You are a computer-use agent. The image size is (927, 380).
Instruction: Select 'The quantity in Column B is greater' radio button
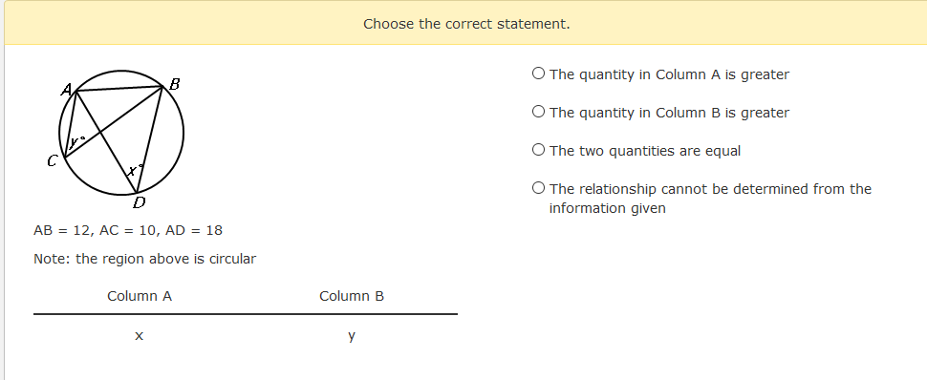(x=538, y=112)
